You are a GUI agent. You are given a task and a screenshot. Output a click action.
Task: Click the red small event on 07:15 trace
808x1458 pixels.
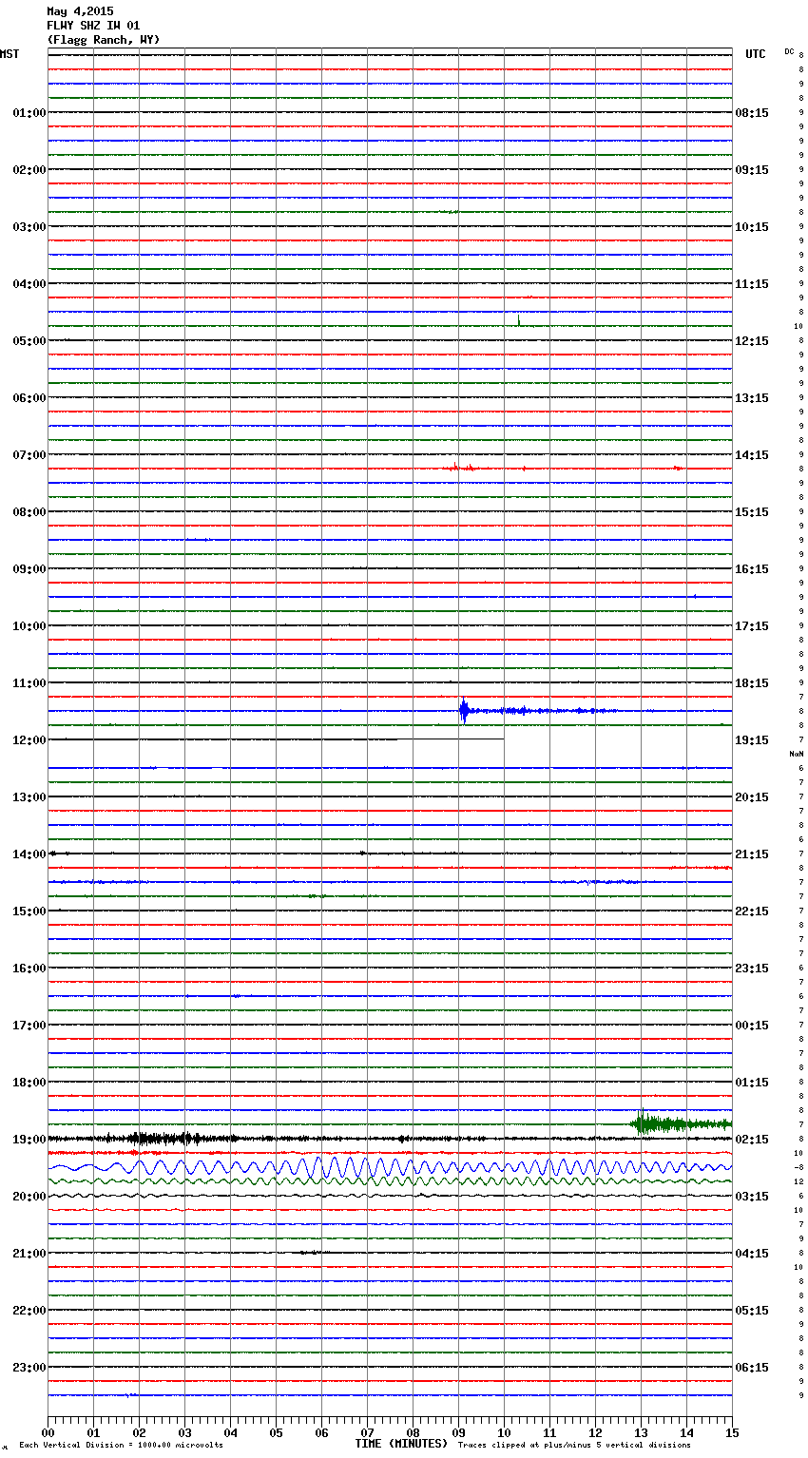[x=463, y=468]
